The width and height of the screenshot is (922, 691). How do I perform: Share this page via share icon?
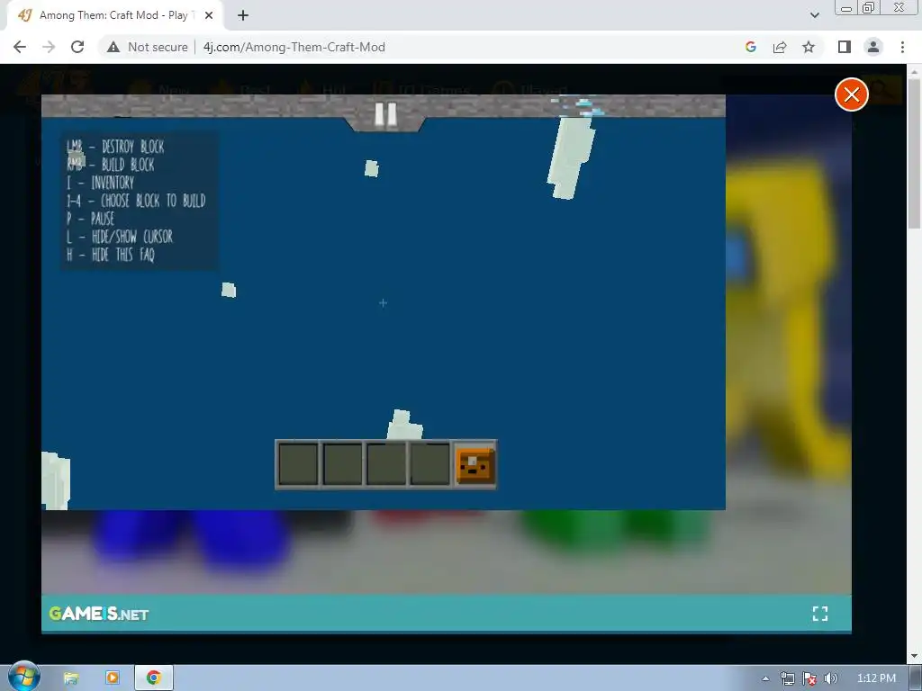pos(780,47)
